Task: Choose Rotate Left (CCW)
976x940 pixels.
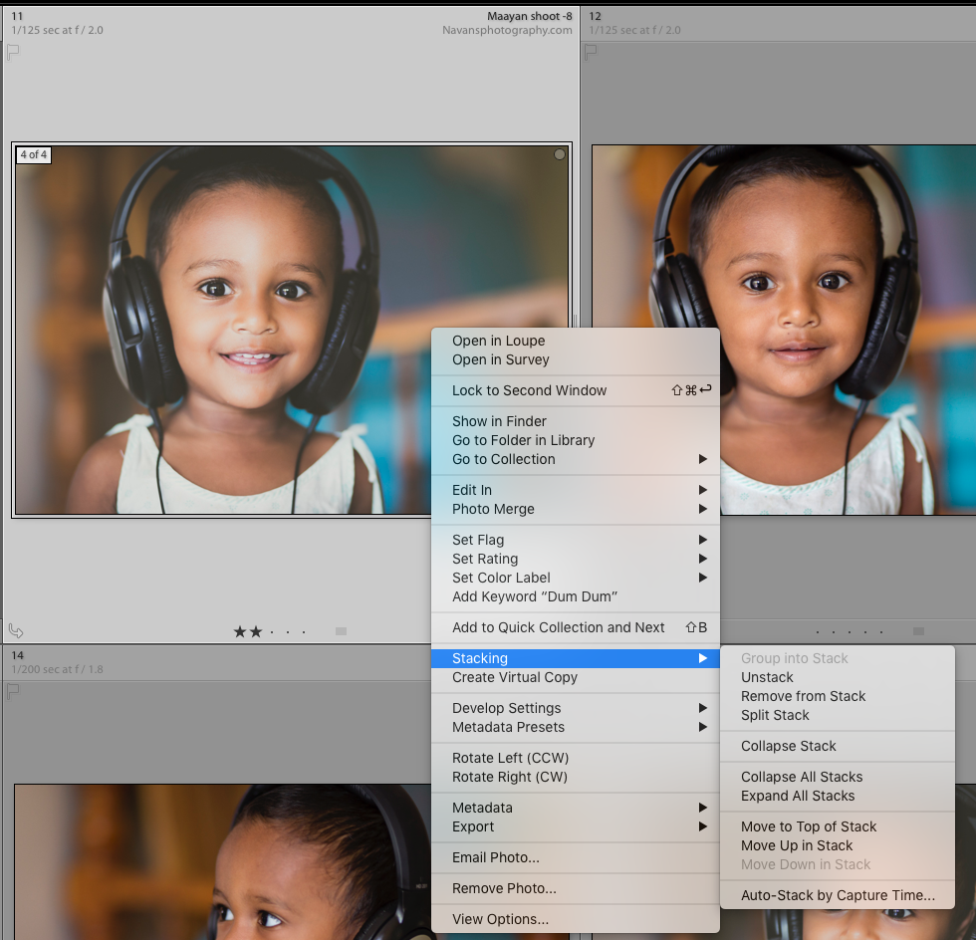Action: (x=576, y=758)
